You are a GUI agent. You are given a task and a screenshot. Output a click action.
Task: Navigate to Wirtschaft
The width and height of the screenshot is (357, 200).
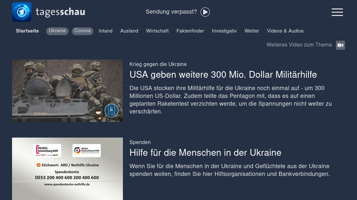pyautogui.click(x=157, y=31)
